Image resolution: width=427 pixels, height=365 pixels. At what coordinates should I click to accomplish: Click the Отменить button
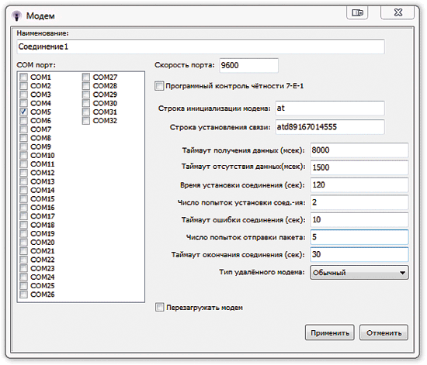pos(384,332)
